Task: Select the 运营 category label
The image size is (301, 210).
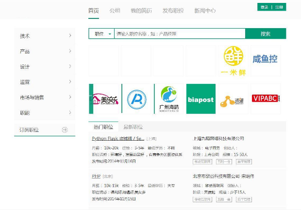Action: (x=25, y=82)
